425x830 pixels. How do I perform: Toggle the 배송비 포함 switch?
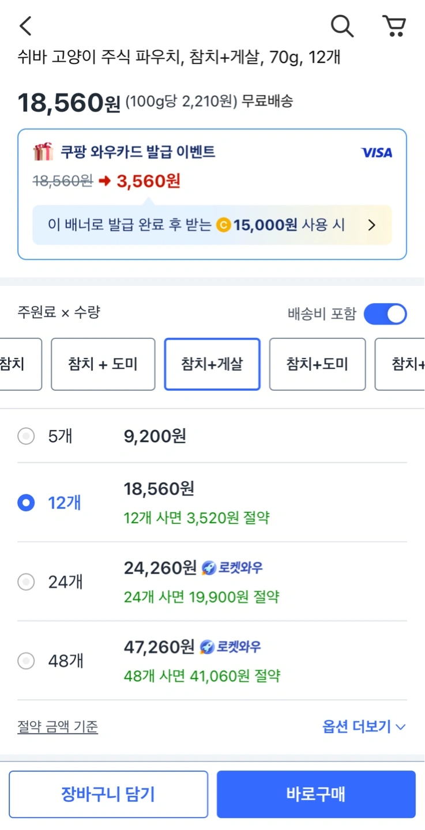point(385,314)
